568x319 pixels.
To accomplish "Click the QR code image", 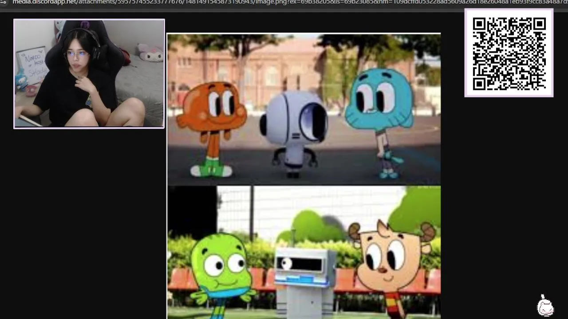I will click(x=509, y=53).
